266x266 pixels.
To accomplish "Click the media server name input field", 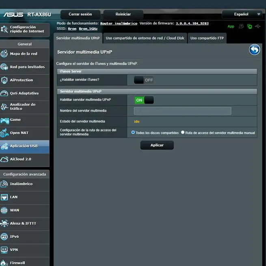I will click(182, 111).
